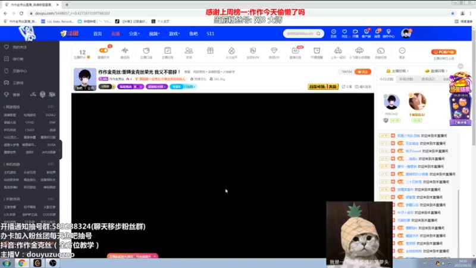This screenshot has width=476, height=268.
Task: Click the Douyu logo
Action: coord(70,33)
